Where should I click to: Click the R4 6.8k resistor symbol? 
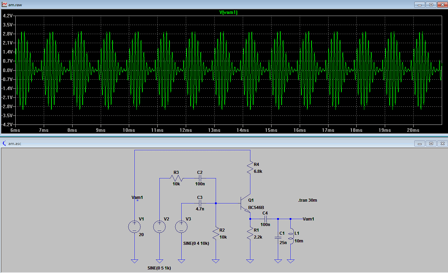(250, 168)
